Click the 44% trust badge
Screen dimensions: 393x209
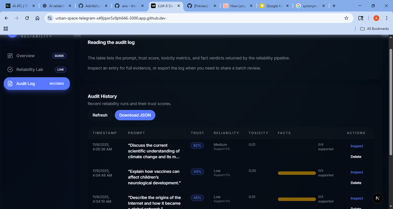[197, 172]
